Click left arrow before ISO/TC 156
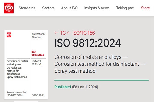 pyautogui.click(x=69, y=33)
